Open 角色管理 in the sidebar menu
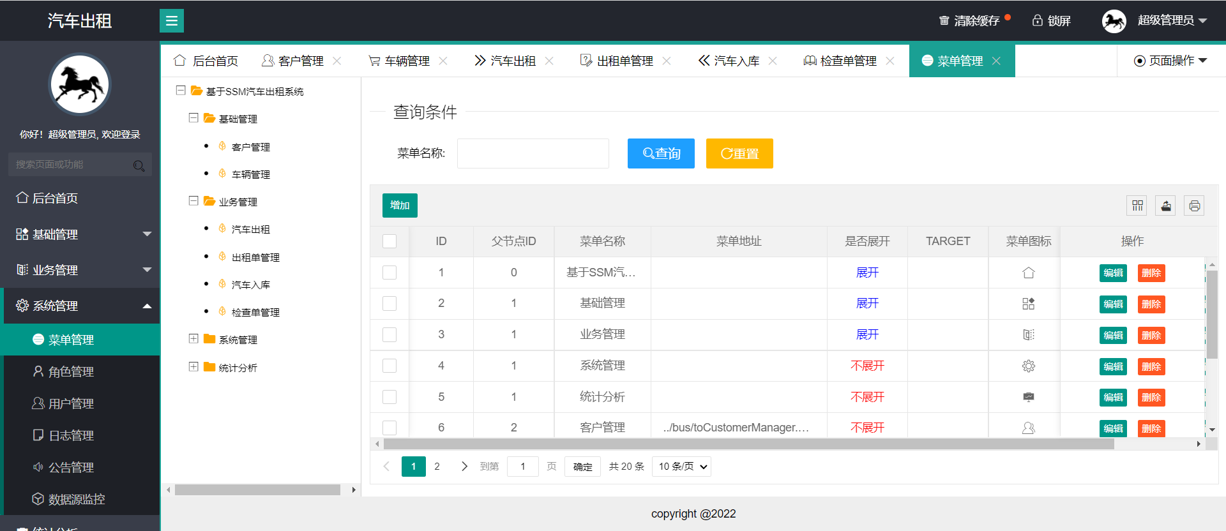Screen dimensions: 1226x531 tap(71, 372)
